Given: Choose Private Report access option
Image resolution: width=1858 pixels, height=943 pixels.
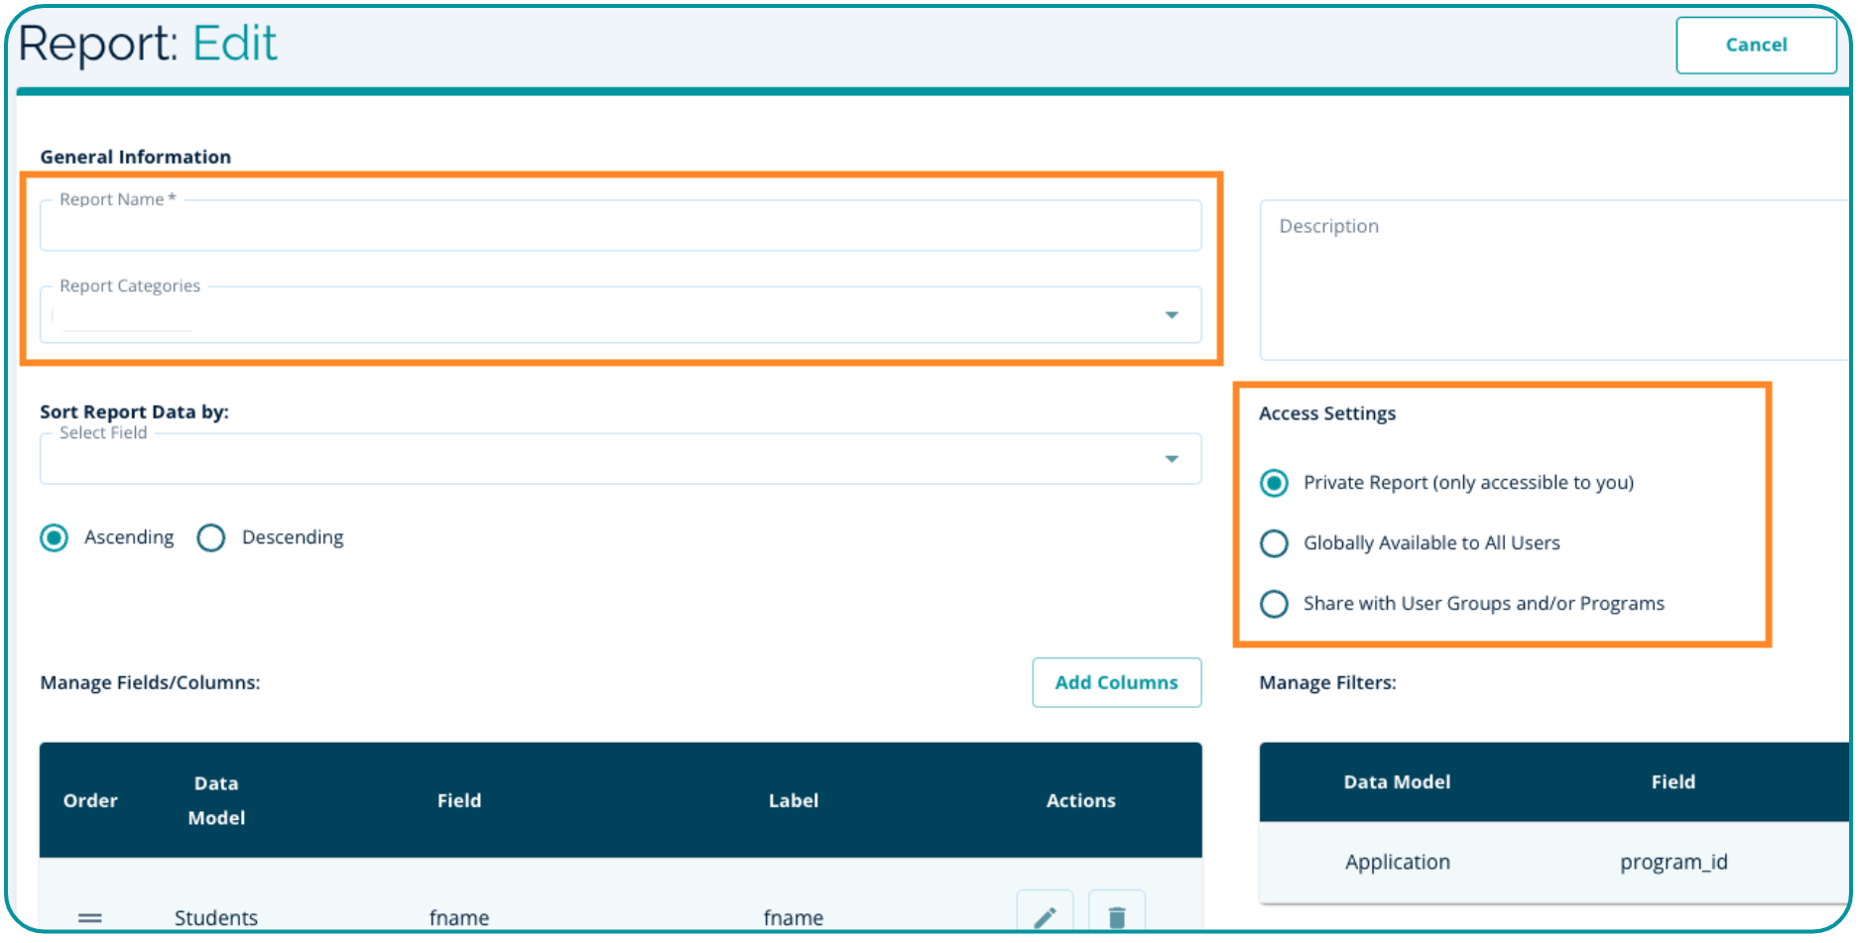Looking at the screenshot, I should point(1274,483).
